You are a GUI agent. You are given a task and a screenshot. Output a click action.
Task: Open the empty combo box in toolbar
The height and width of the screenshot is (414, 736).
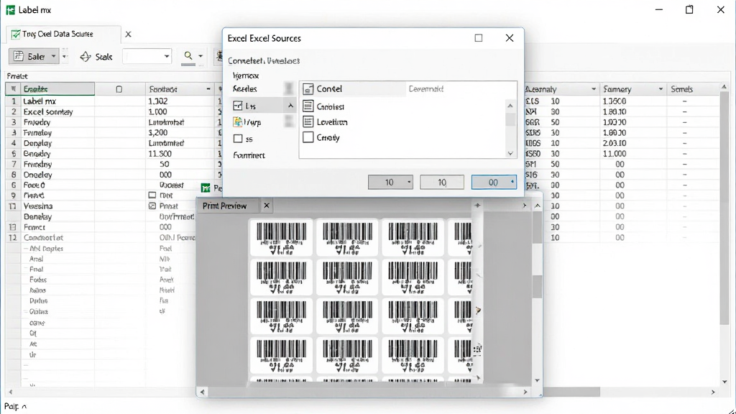tap(147, 56)
